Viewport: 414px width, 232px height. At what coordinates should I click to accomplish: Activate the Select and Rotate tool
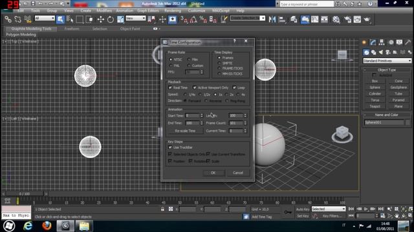pyautogui.click(x=111, y=19)
